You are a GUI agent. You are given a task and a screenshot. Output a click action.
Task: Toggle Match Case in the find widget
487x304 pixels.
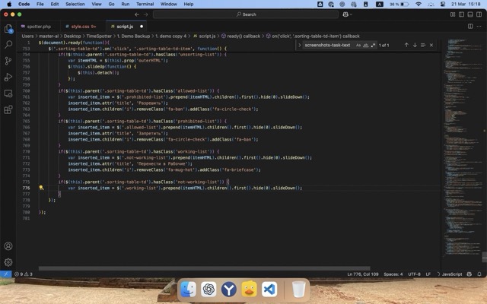358,45
